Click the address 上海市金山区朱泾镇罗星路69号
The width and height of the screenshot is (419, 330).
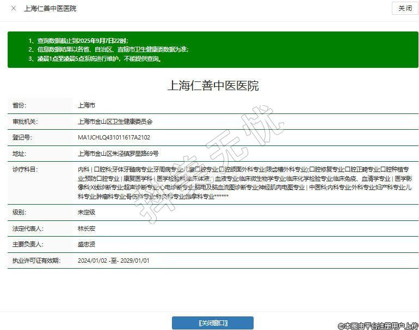pyautogui.click(x=118, y=154)
